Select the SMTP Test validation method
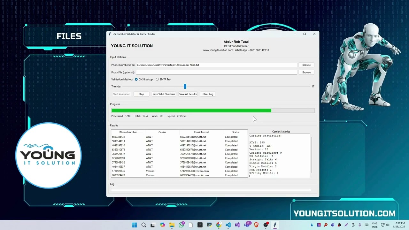 (164, 79)
